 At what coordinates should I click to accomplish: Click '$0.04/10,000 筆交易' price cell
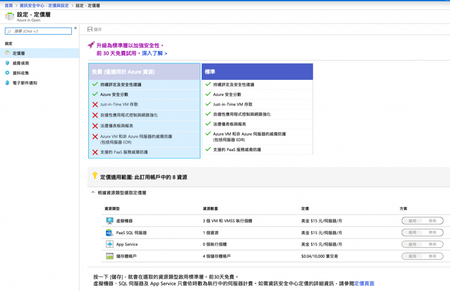click(319, 256)
